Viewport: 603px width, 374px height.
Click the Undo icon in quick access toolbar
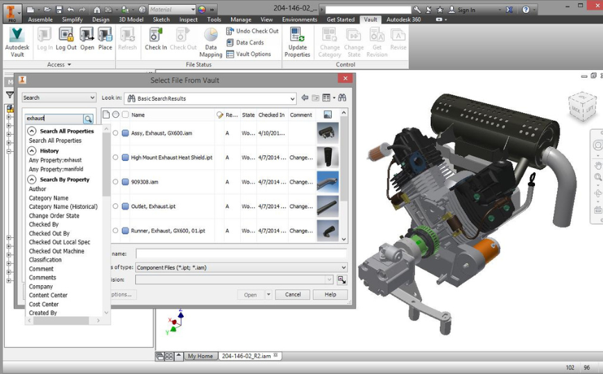[70, 10]
